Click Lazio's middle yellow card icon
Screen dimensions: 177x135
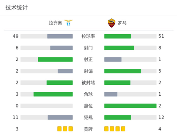coord(65,129)
